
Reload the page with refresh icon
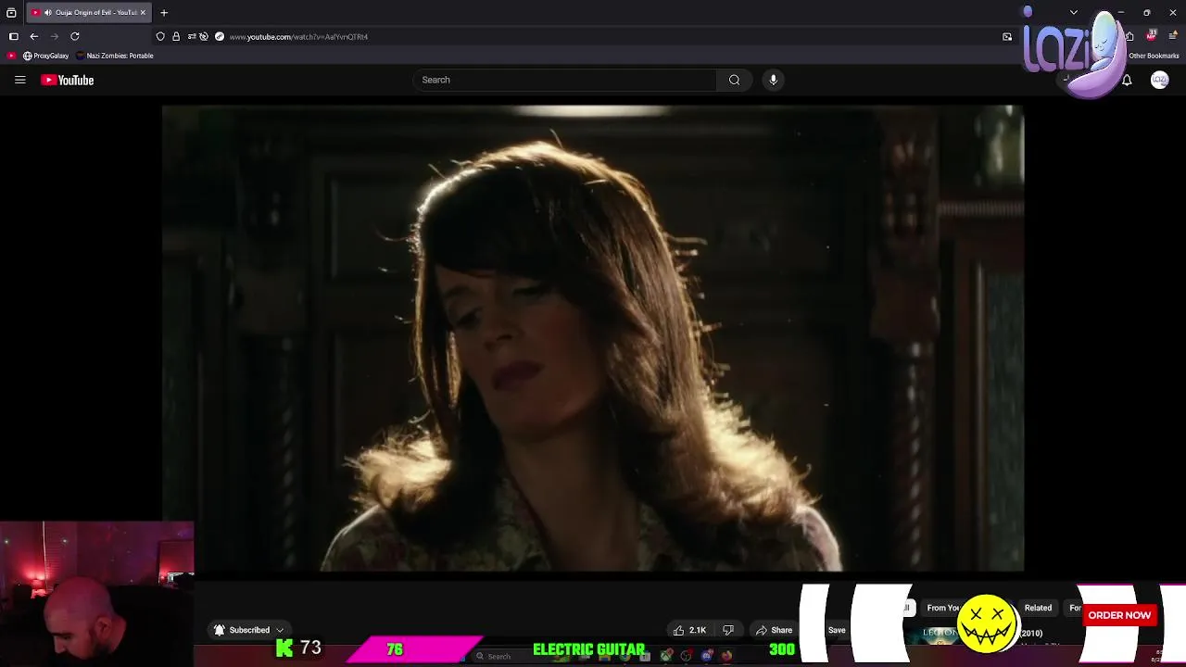click(x=75, y=36)
